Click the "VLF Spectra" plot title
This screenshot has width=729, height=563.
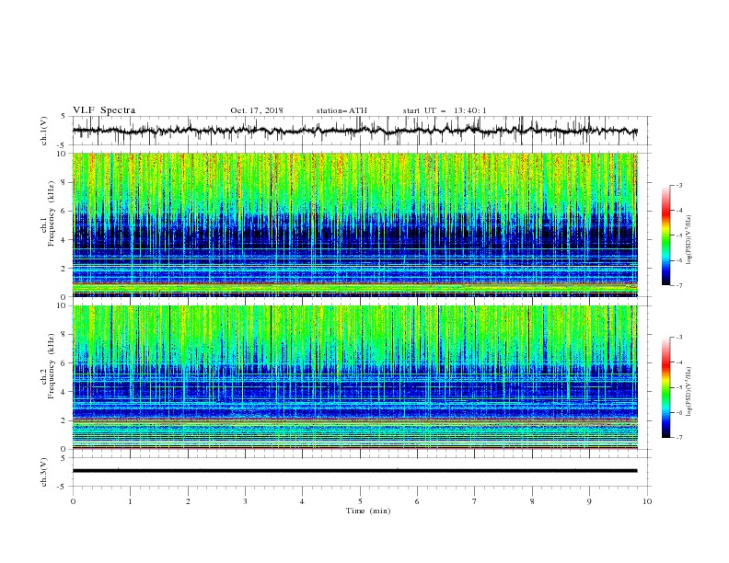coord(104,110)
